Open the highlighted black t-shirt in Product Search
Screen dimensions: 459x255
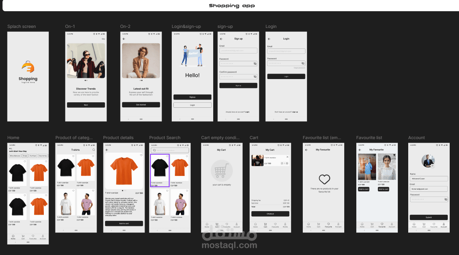160,171
